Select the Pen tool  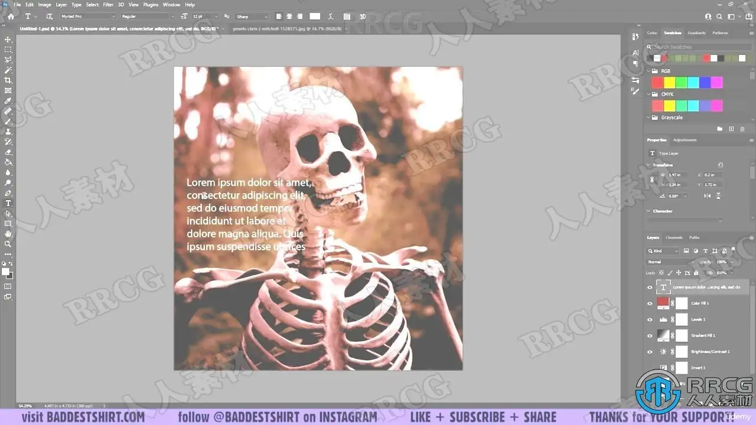(8, 193)
